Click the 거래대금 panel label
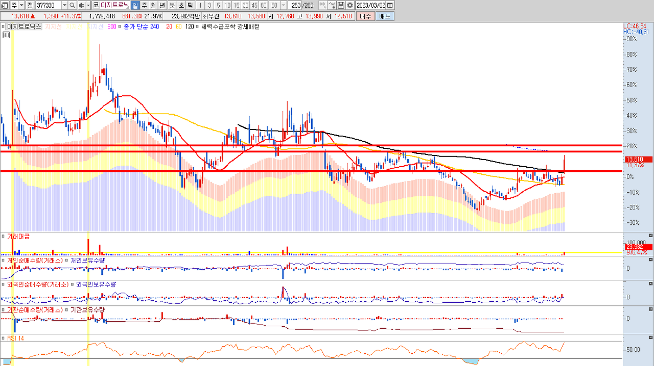654x366 pixels. pyautogui.click(x=18, y=236)
